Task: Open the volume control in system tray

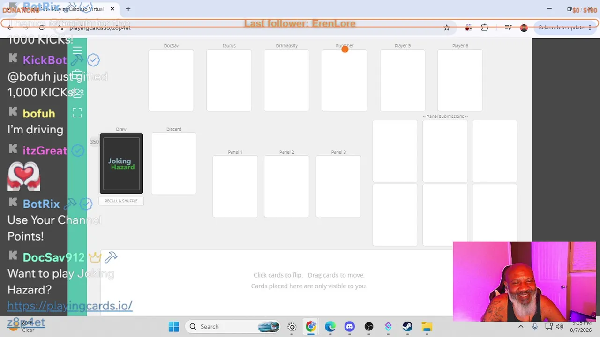Action: 560,327
